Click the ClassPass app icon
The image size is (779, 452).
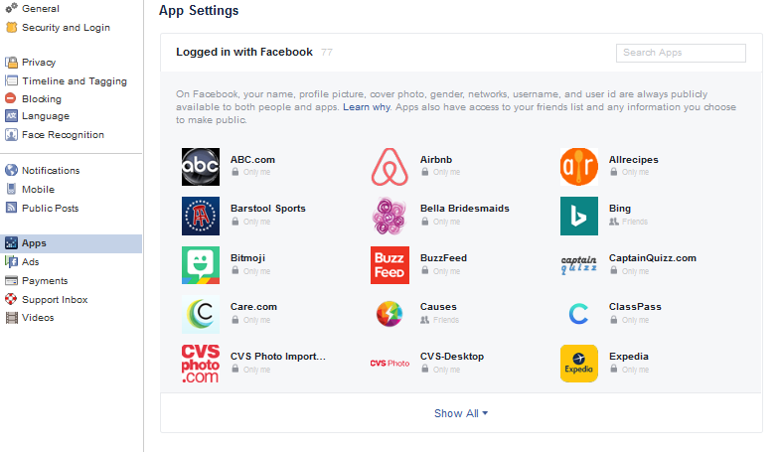579,314
